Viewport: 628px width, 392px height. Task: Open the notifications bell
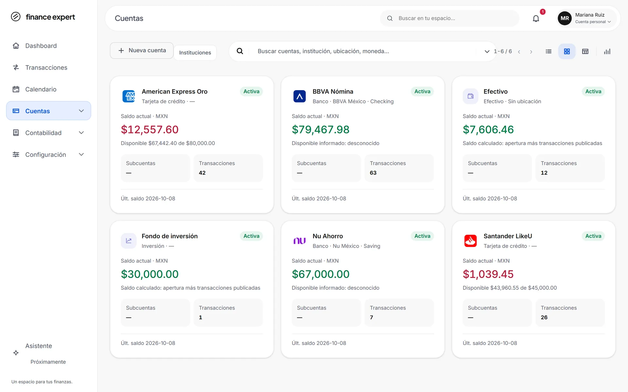click(x=536, y=19)
